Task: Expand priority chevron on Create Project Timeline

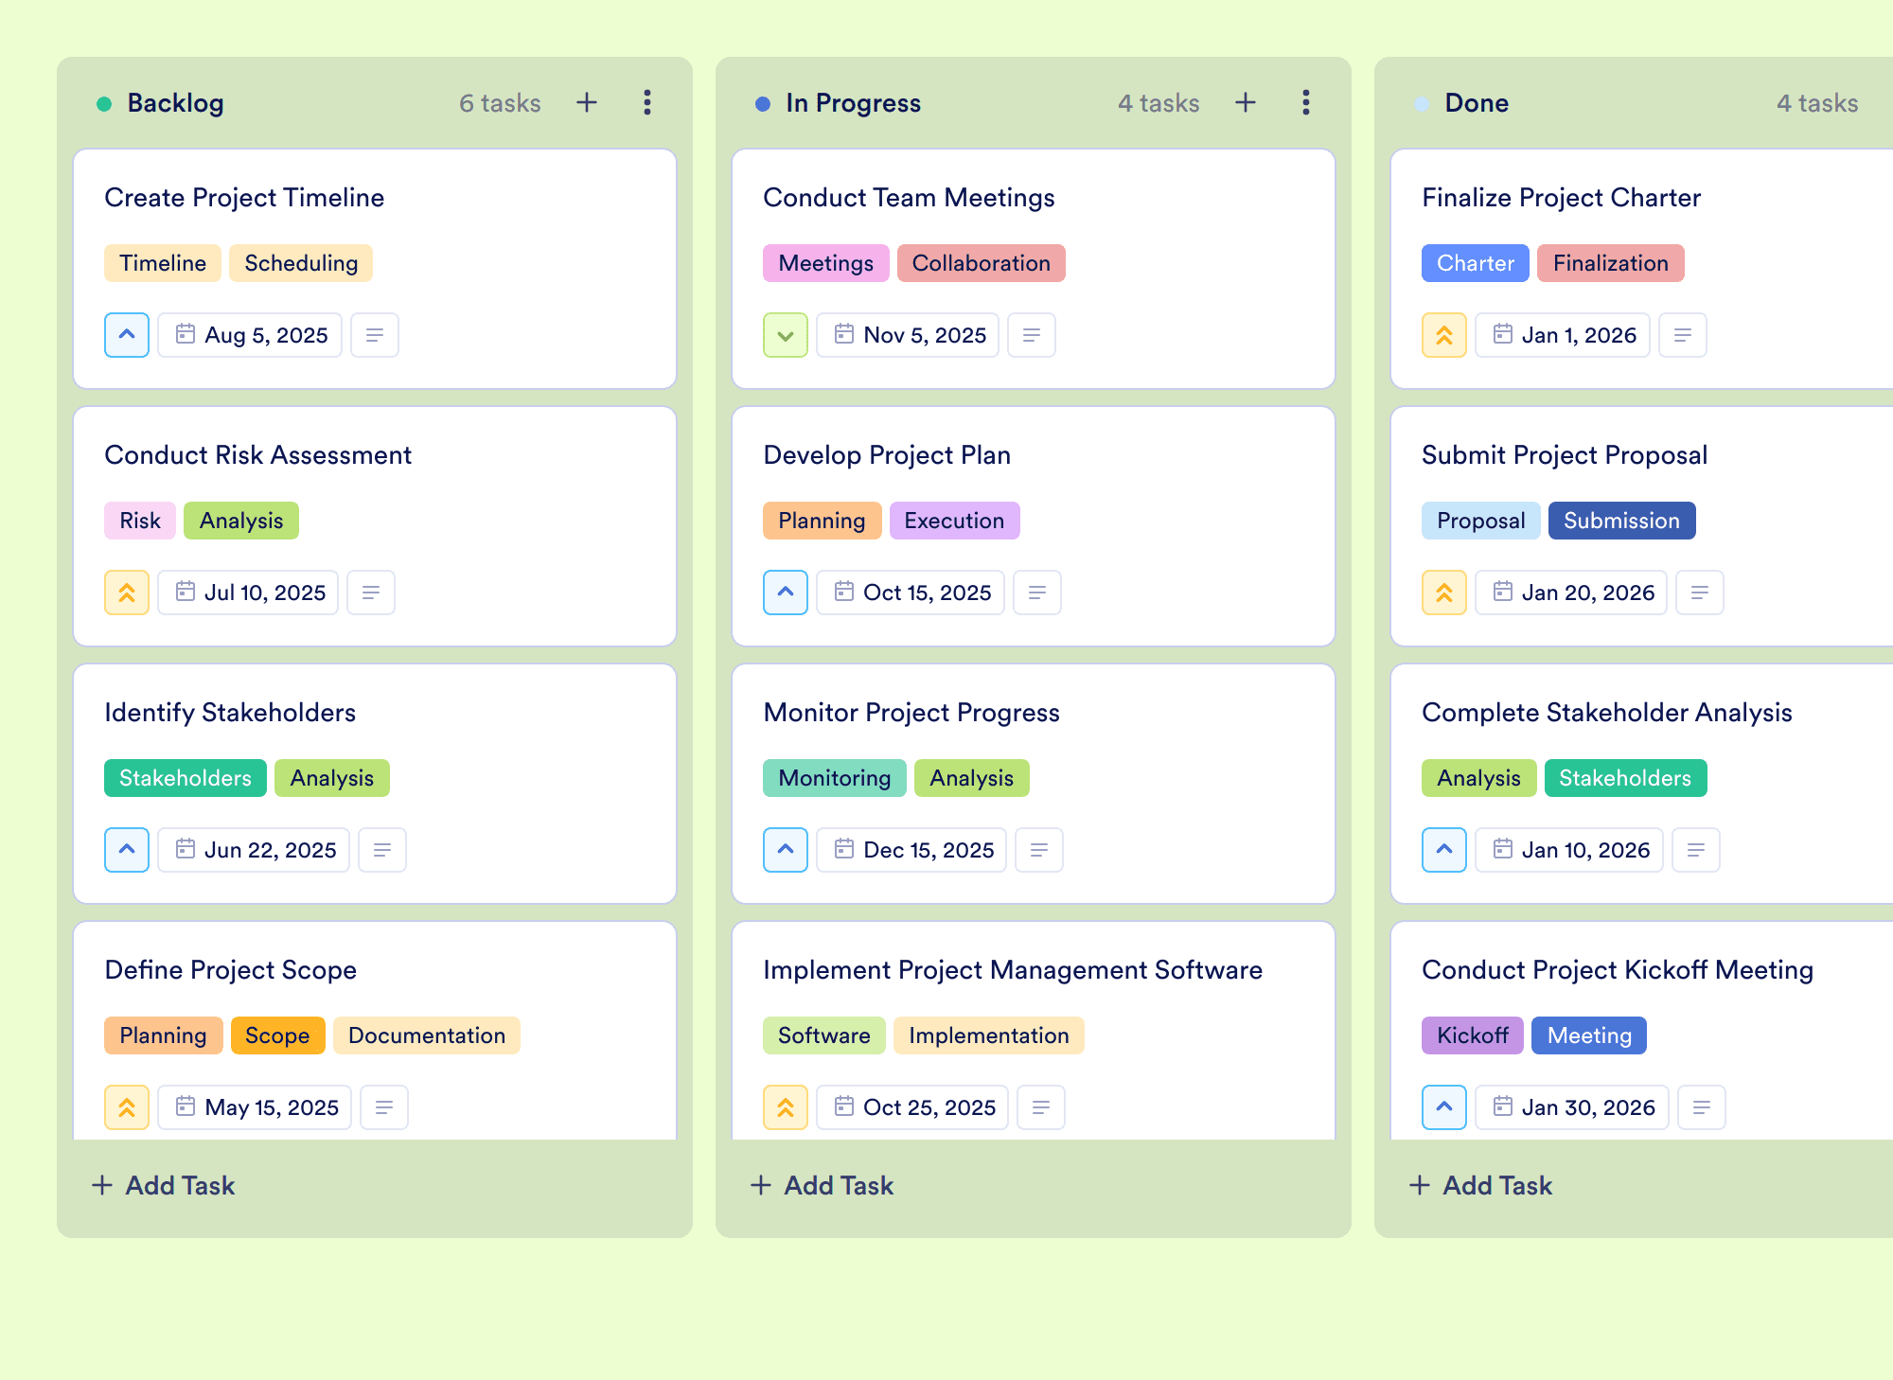Action: [127, 335]
